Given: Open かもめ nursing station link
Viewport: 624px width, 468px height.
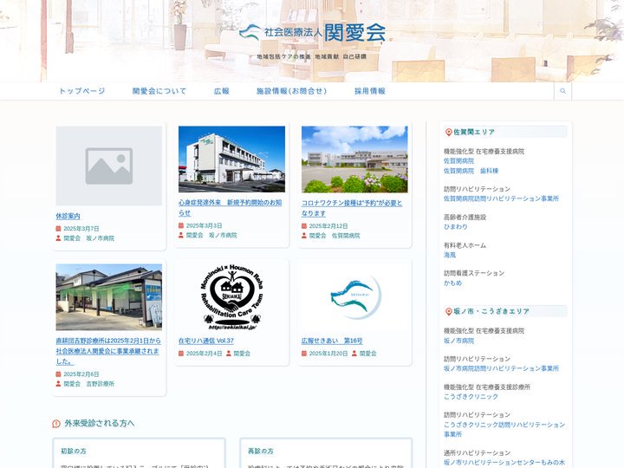Looking at the screenshot, I should (453, 283).
